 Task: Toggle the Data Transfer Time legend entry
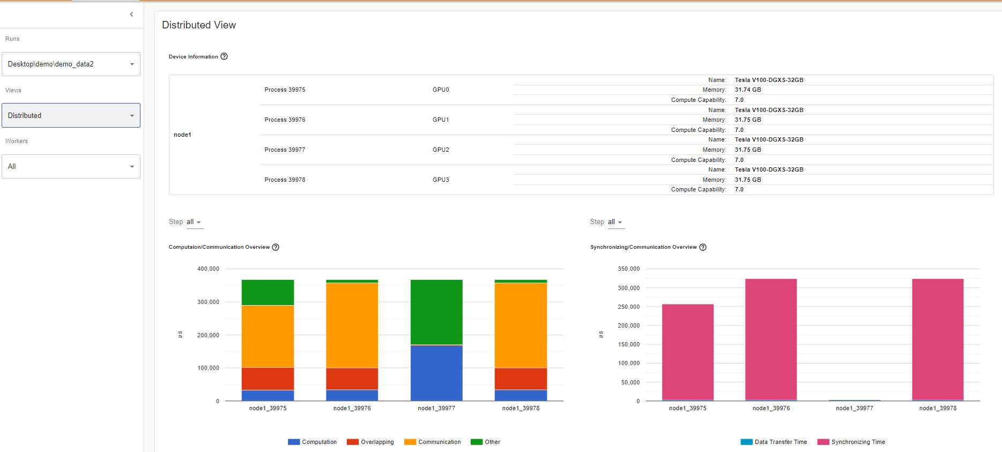coord(774,442)
